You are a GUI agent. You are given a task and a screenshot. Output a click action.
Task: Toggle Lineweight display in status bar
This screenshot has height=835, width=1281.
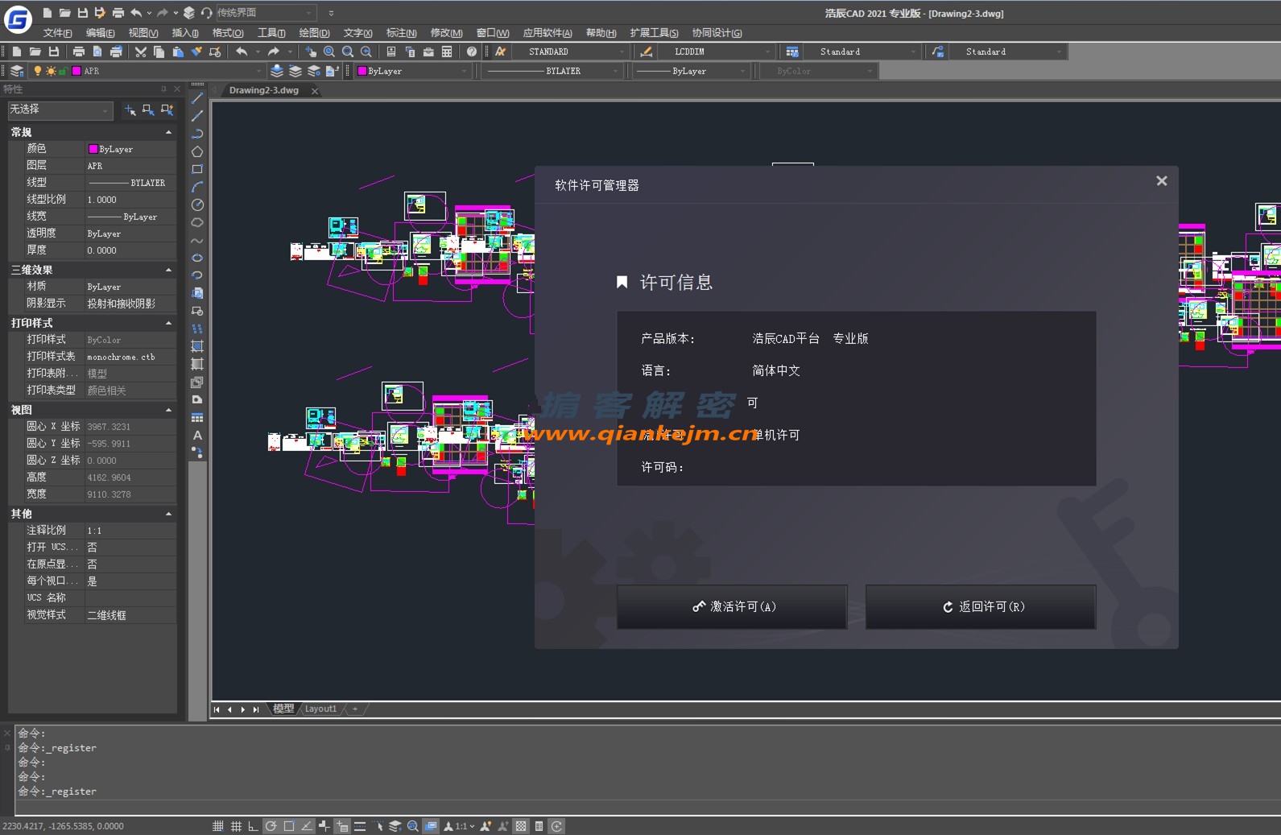(360, 826)
